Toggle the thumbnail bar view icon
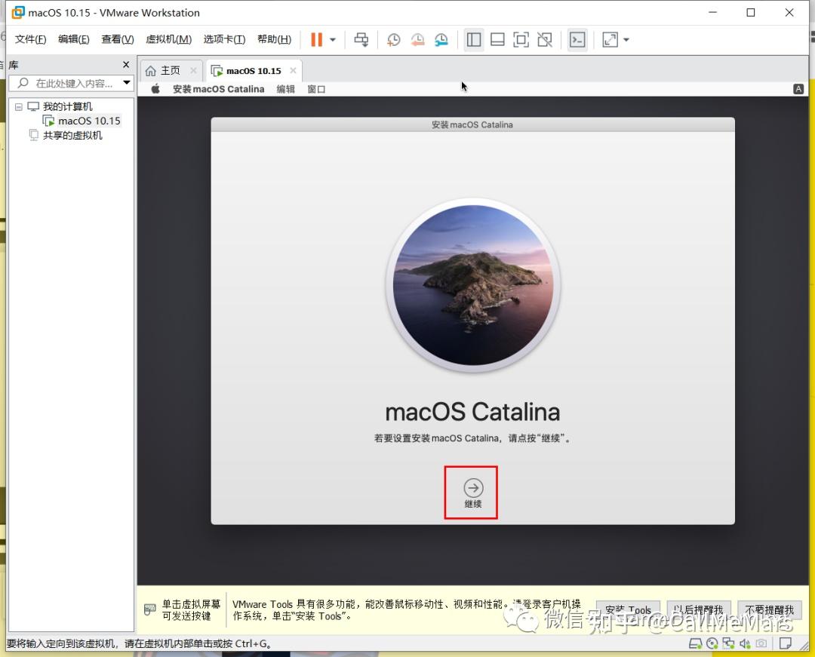The width and height of the screenshot is (815, 657). coord(497,39)
